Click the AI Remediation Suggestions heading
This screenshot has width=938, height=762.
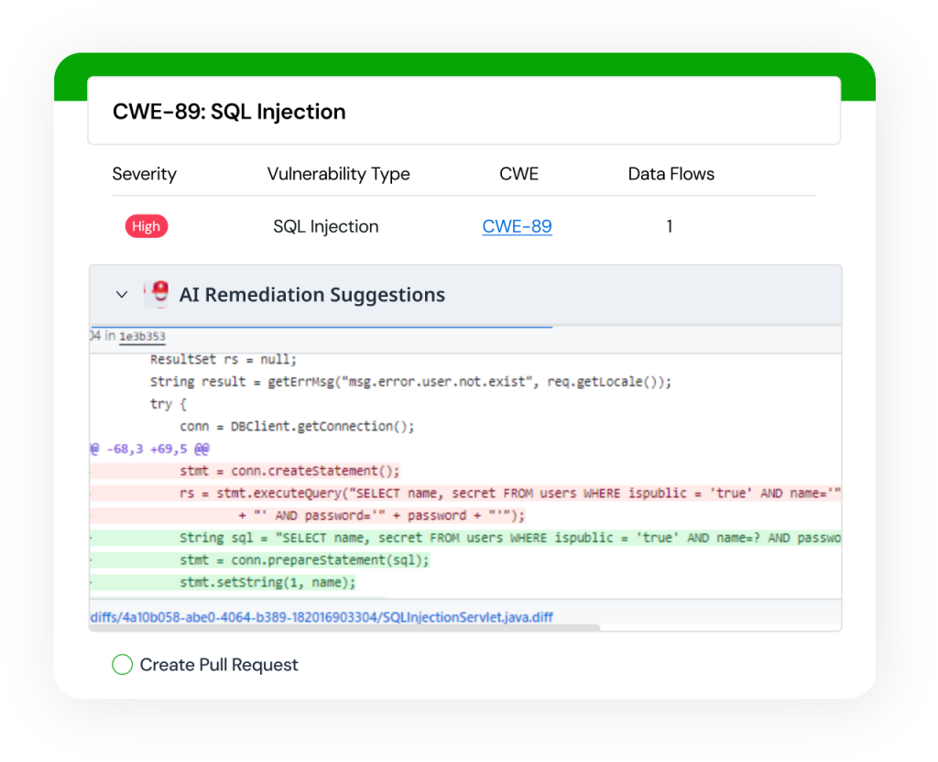(x=311, y=295)
